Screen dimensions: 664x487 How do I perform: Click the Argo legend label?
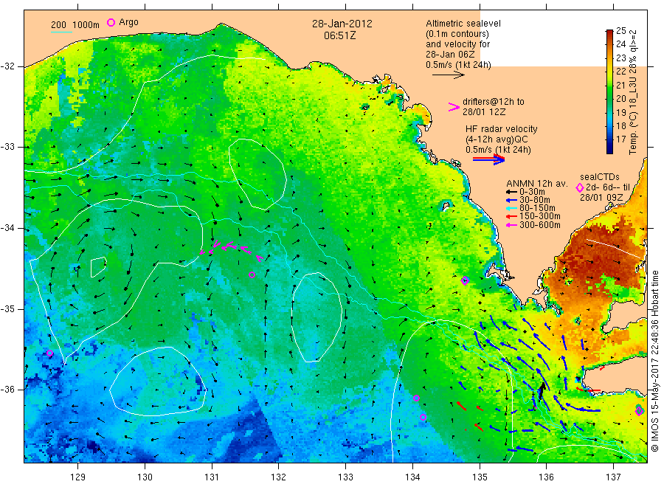128,22
